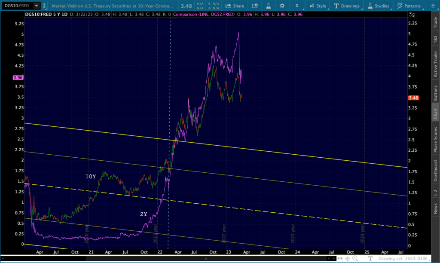Open the Share menu

click(234, 6)
